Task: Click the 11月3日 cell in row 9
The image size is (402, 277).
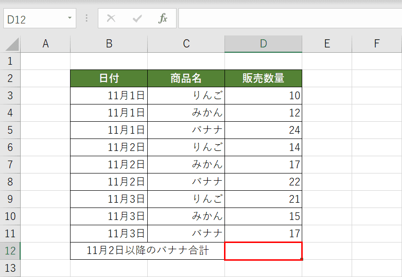Action: 109,199
